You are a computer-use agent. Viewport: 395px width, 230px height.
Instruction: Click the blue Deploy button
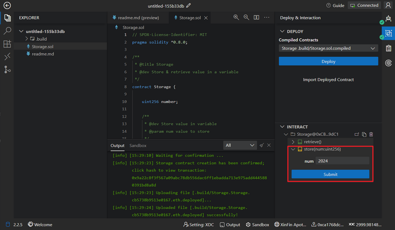coord(328,61)
